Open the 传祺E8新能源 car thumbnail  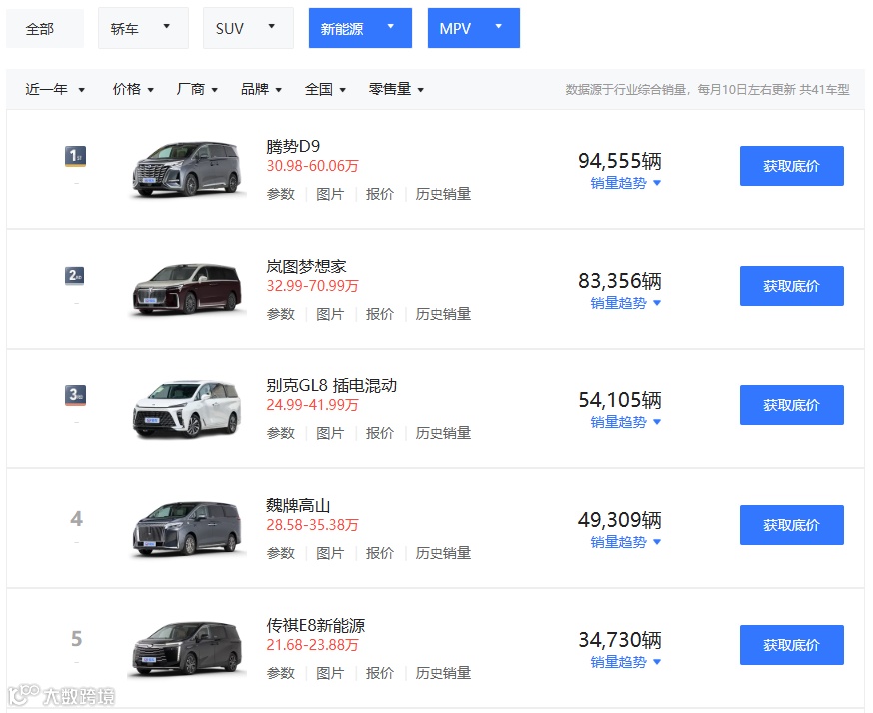[187, 648]
